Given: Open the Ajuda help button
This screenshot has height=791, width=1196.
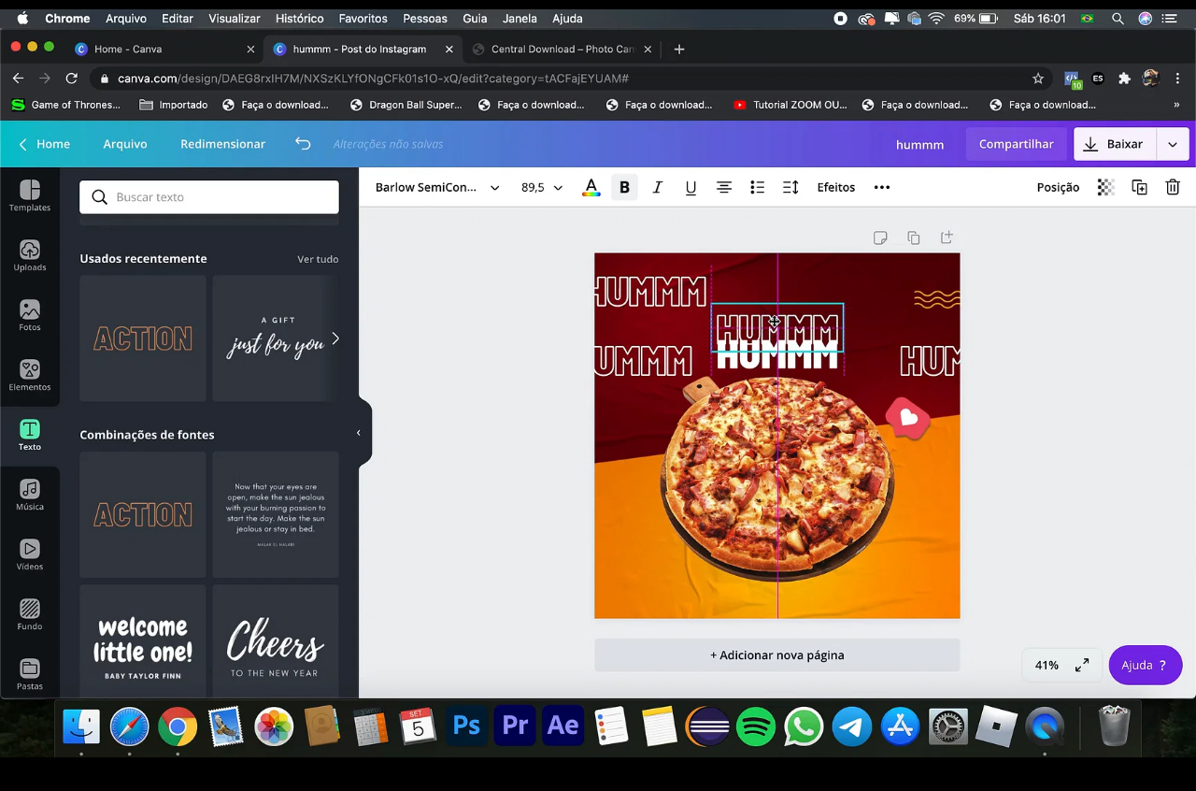Looking at the screenshot, I should click(x=1145, y=665).
